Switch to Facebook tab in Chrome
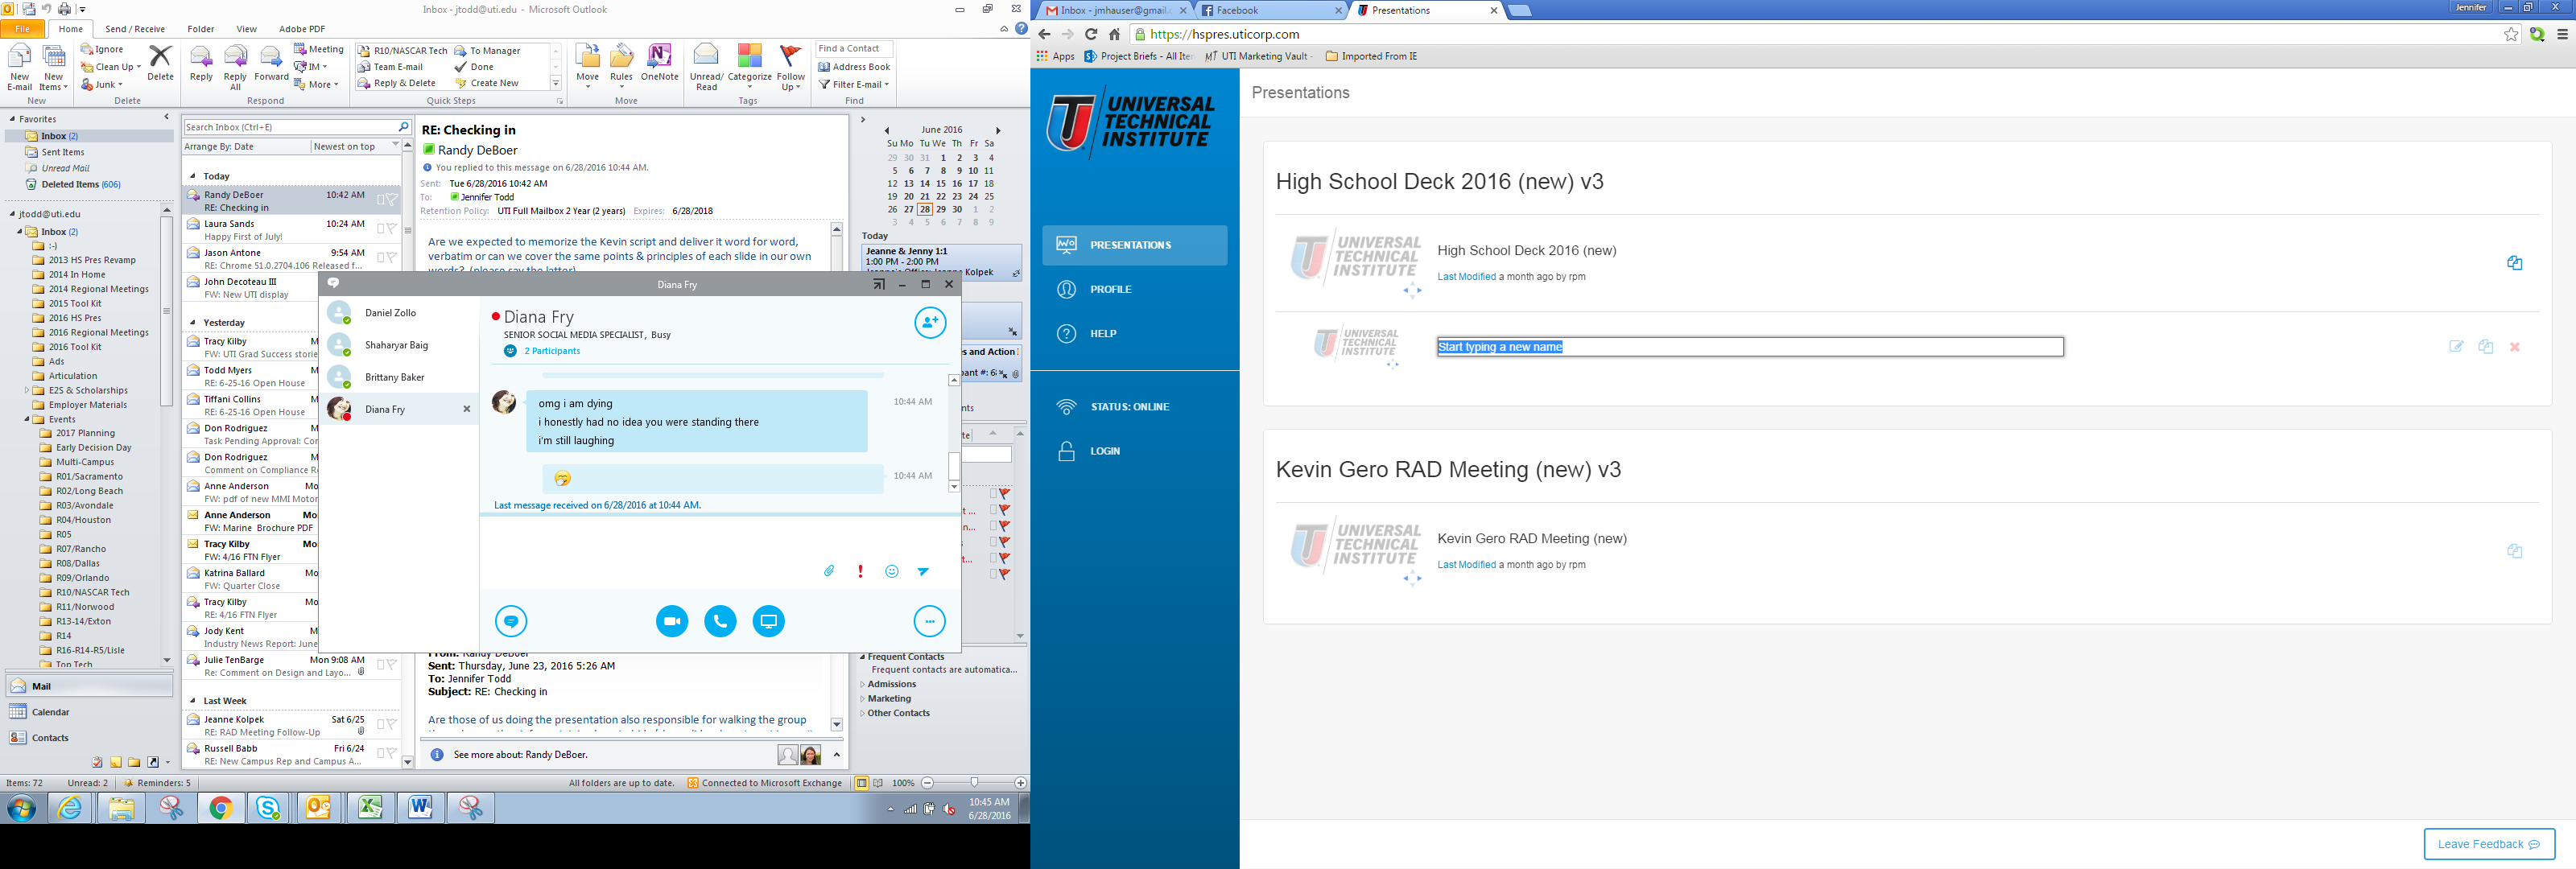Image resolution: width=2576 pixels, height=869 pixels. [1270, 10]
